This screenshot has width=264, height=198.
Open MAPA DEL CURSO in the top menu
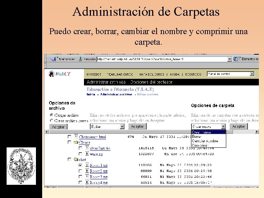click(151, 74)
